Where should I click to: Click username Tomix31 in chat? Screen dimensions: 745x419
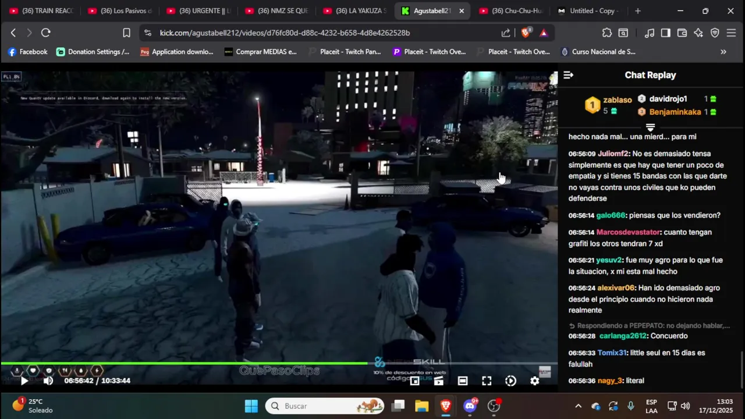[612, 353]
